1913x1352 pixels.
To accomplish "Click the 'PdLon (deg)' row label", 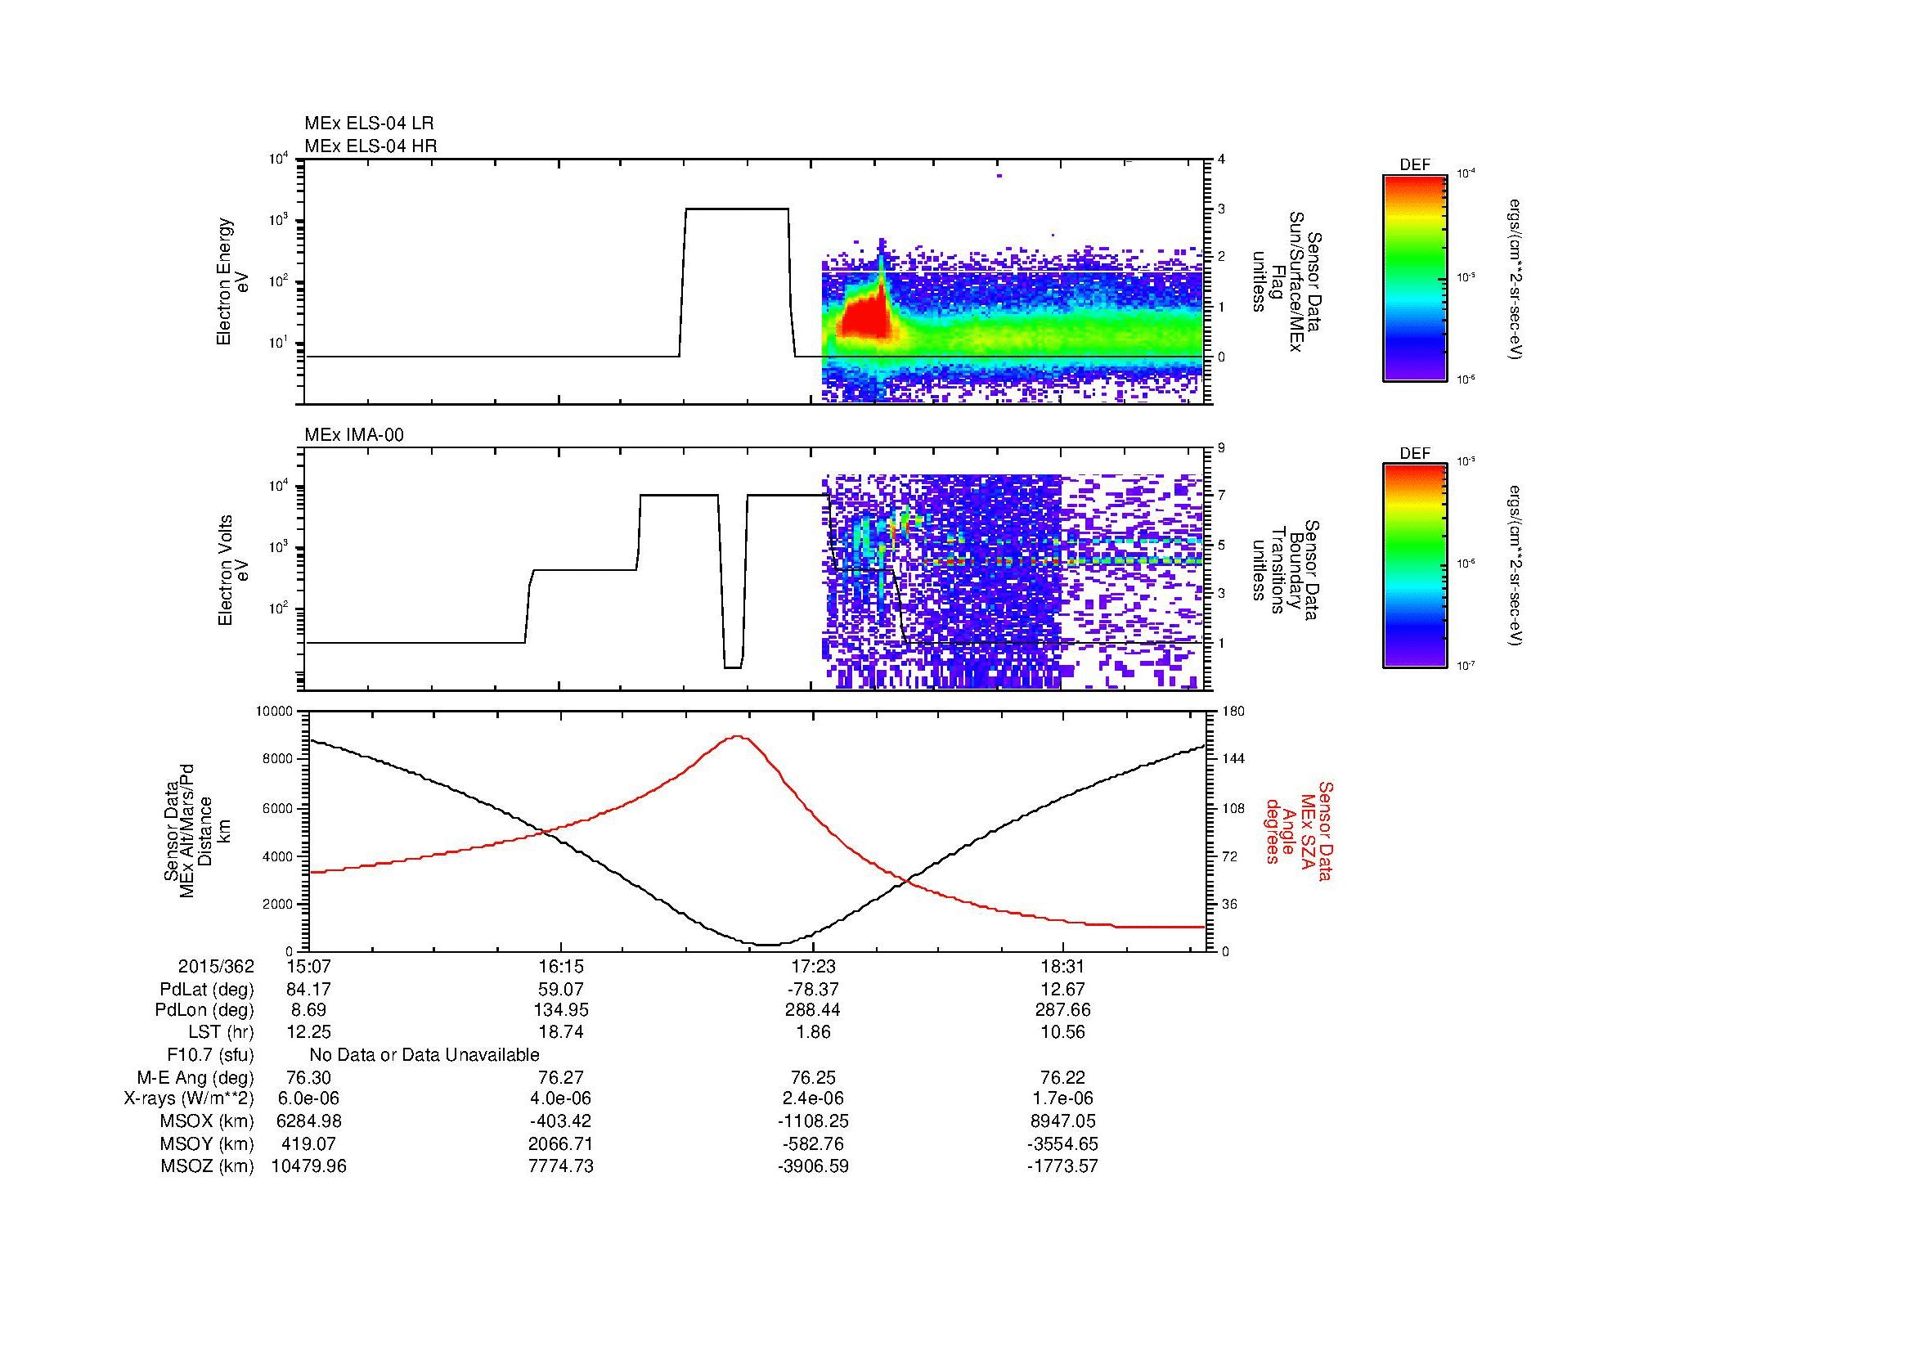I will point(205,1010).
